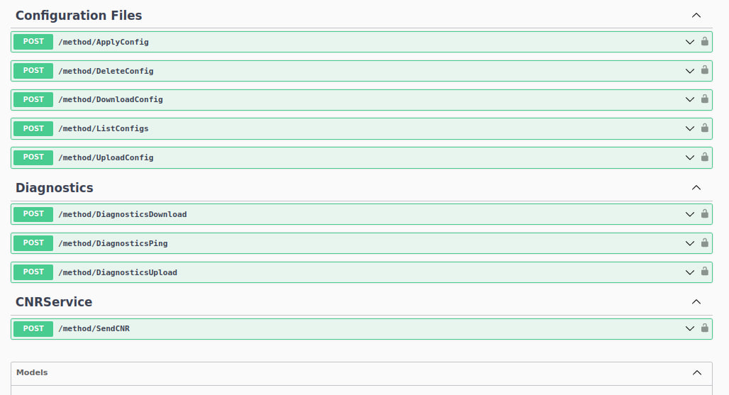Collapse the Models section arrow
This screenshot has width=729, height=395.
click(x=697, y=373)
